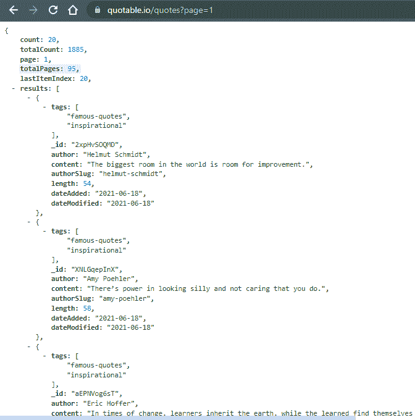Collapse tags in the Eric Hoffer quote

click(45, 356)
